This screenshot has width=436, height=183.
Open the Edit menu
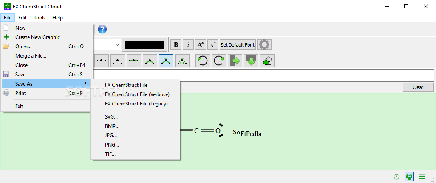tap(23, 17)
